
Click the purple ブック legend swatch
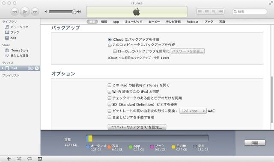coord(152,147)
